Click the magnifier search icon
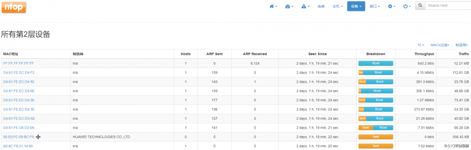This screenshot has height=150, width=471. (x=420, y=6)
